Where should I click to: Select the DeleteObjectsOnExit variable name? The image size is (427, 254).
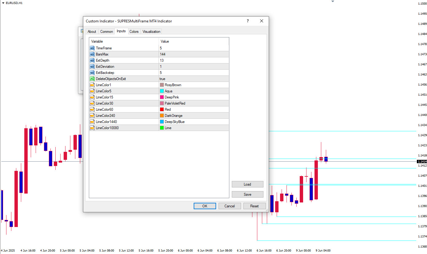[x=111, y=79]
